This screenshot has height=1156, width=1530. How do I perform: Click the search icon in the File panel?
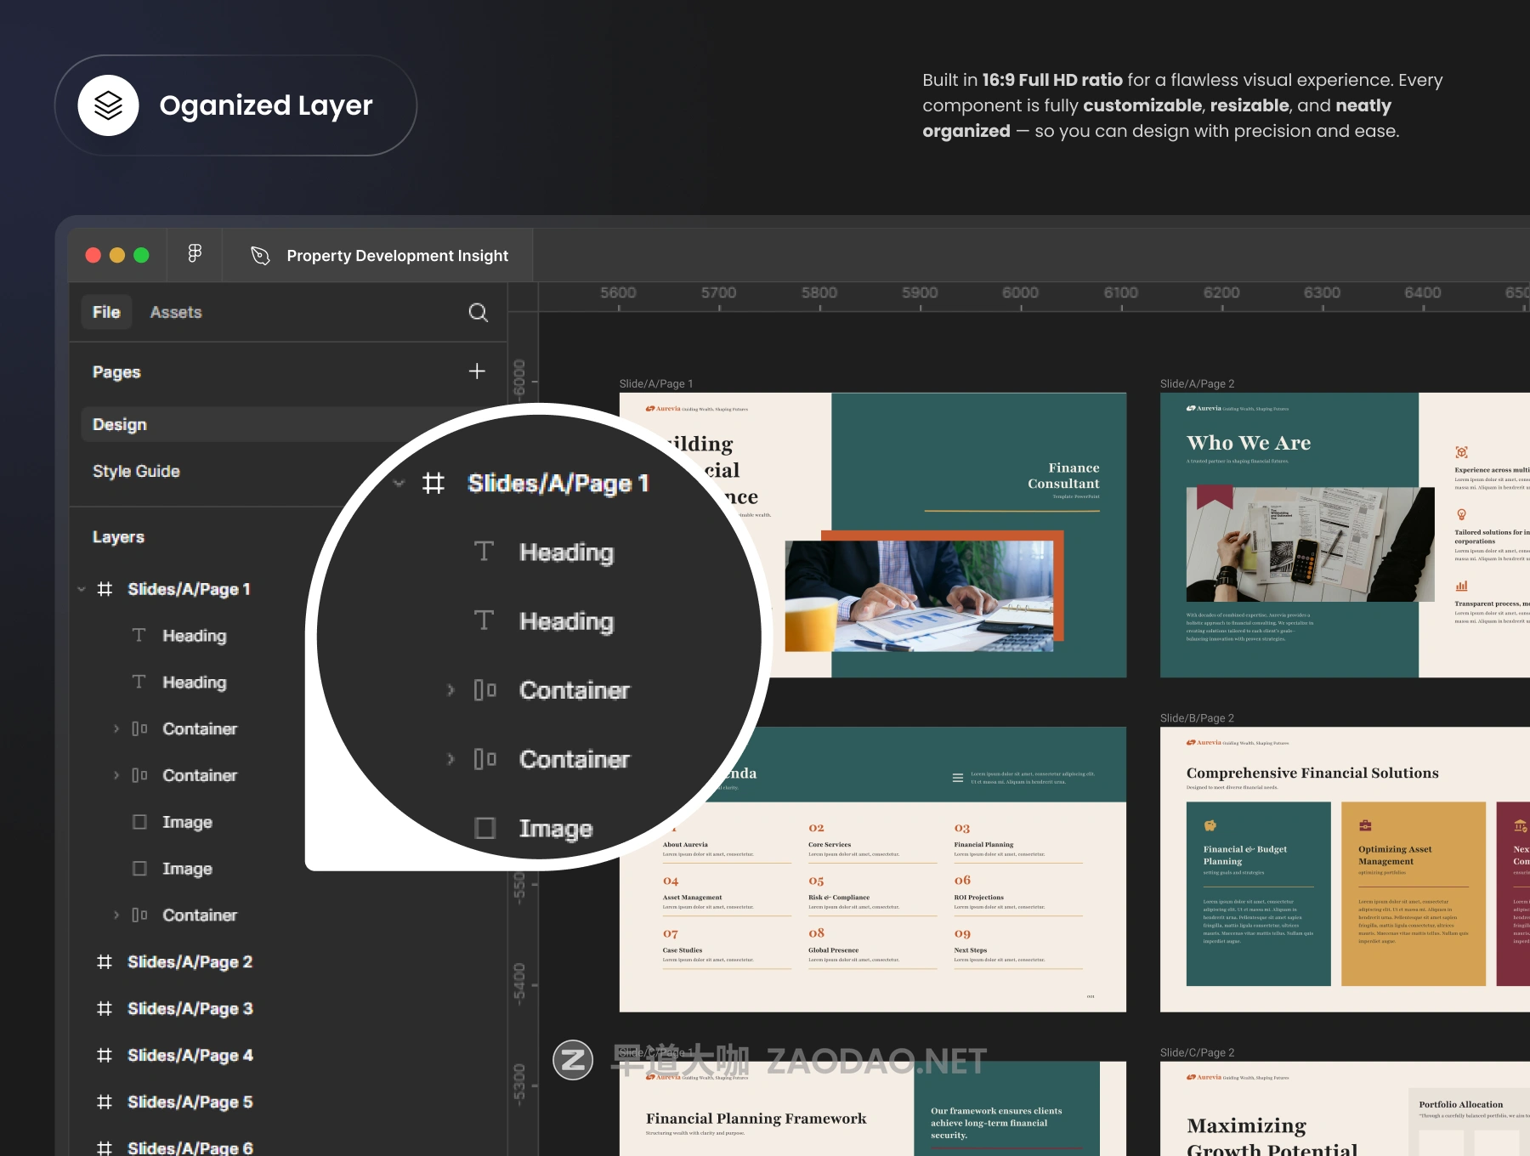point(478,313)
